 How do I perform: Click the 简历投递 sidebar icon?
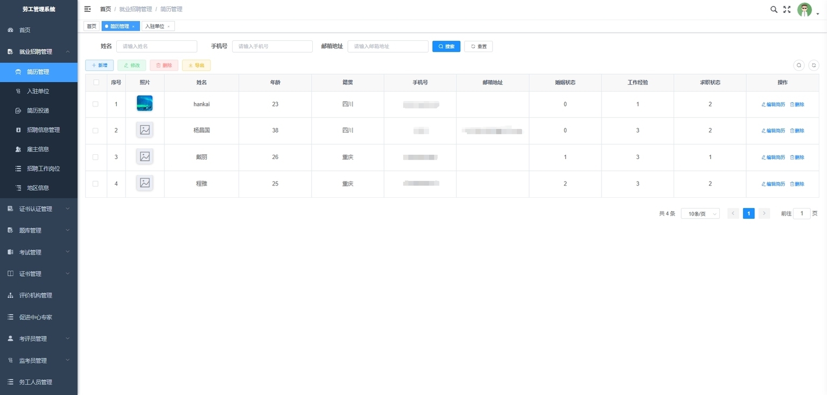18,111
